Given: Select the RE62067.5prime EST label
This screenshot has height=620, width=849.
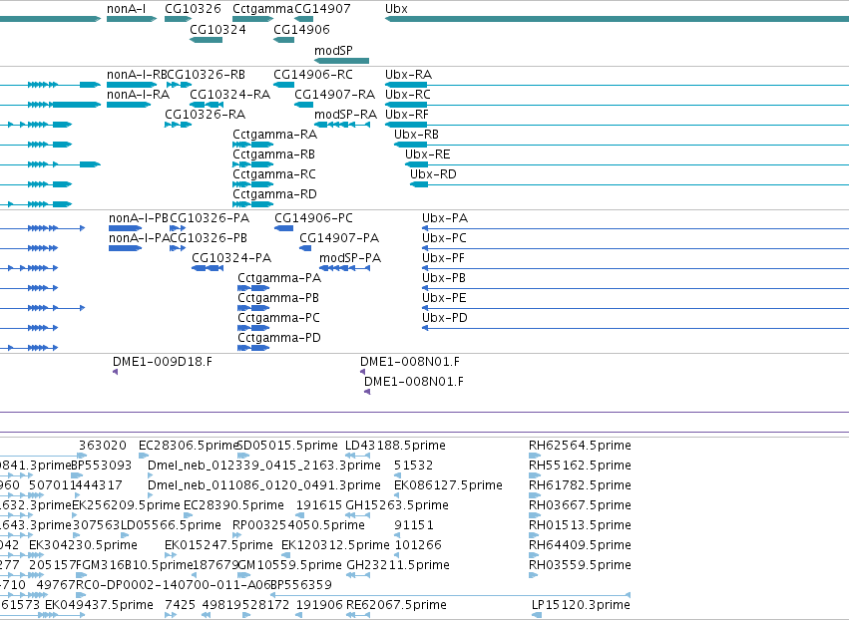Looking at the screenshot, I should [396, 605].
